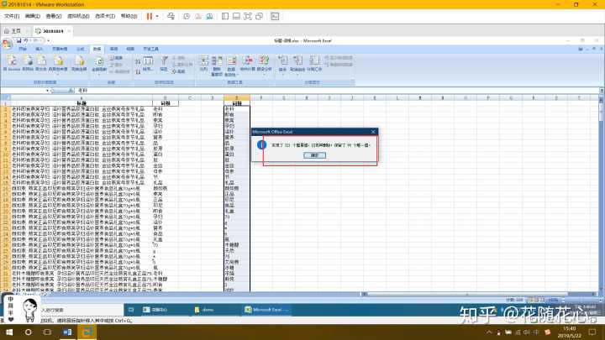
Task: Switch to Excel Developer (开发工具) tab
Action: coord(151,49)
